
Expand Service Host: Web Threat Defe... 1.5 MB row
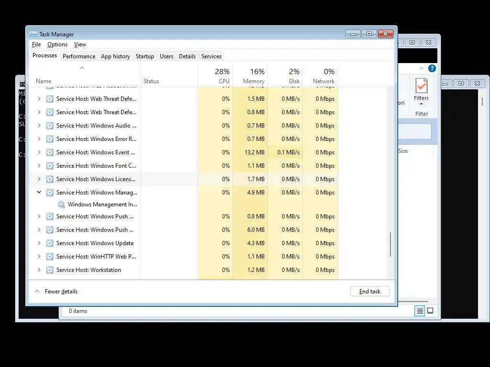click(39, 98)
